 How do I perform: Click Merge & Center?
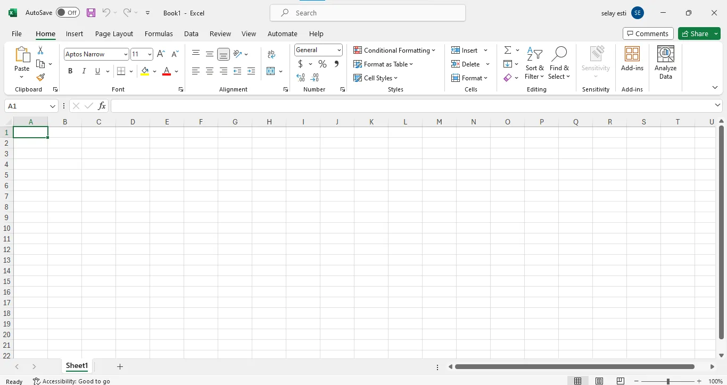[271, 71]
